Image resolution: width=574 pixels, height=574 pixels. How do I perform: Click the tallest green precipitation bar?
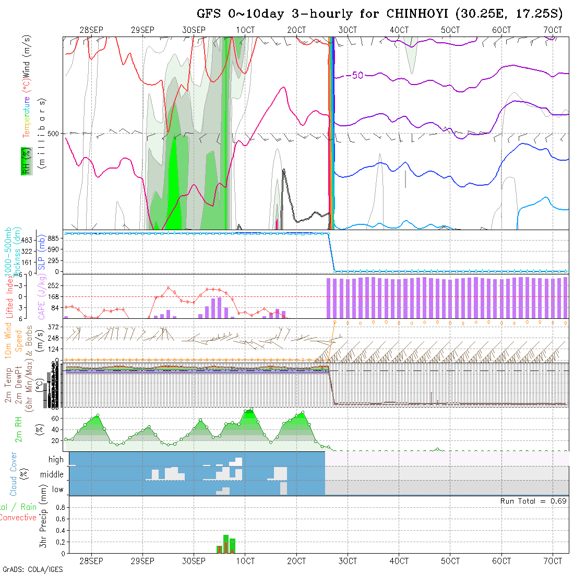(x=226, y=543)
